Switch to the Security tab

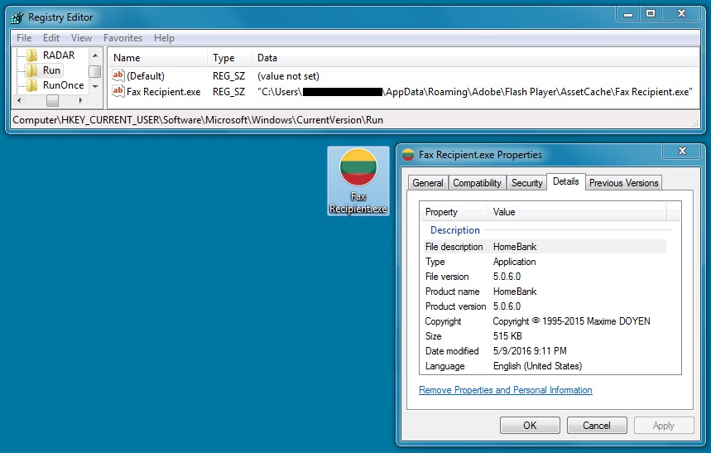(x=526, y=183)
